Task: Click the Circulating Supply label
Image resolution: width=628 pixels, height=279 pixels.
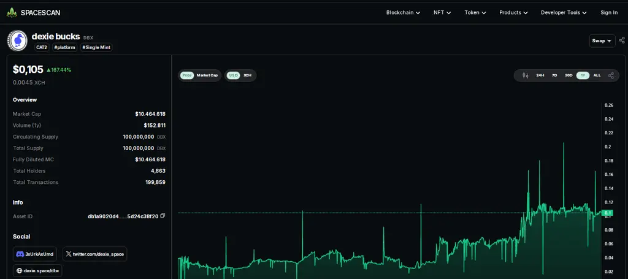Action: [36, 137]
